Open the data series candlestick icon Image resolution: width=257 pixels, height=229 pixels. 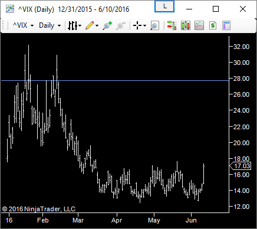pos(186,25)
